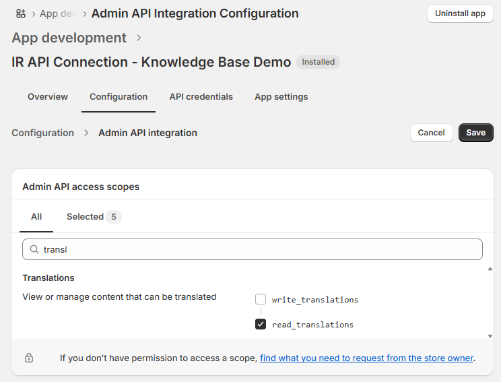The width and height of the screenshot is (501, 382).
Task: Click the lock icon beside permission notice
Action: 29,358
